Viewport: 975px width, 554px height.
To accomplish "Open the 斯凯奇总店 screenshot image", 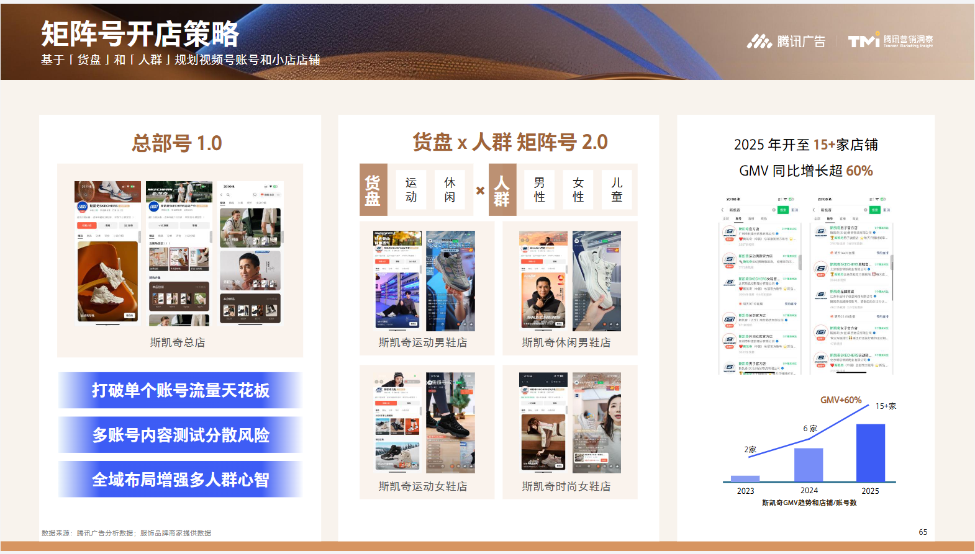I will (179, 253).
